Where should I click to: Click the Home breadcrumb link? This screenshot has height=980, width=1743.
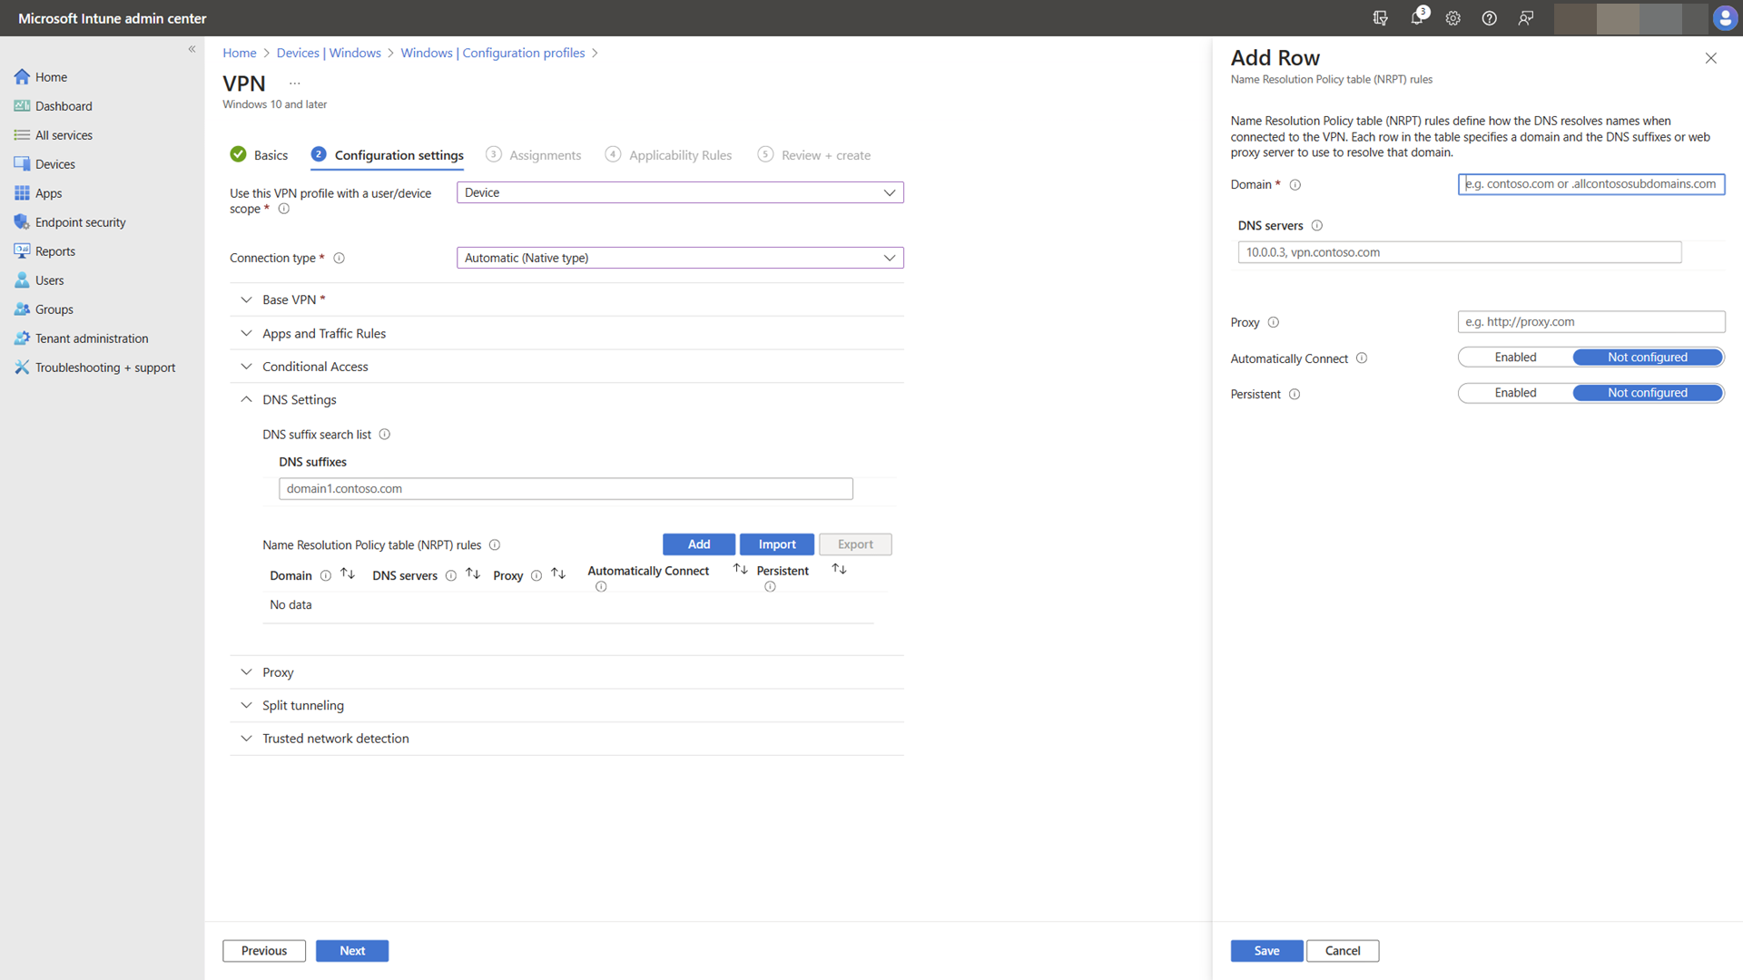click(240, 53)
